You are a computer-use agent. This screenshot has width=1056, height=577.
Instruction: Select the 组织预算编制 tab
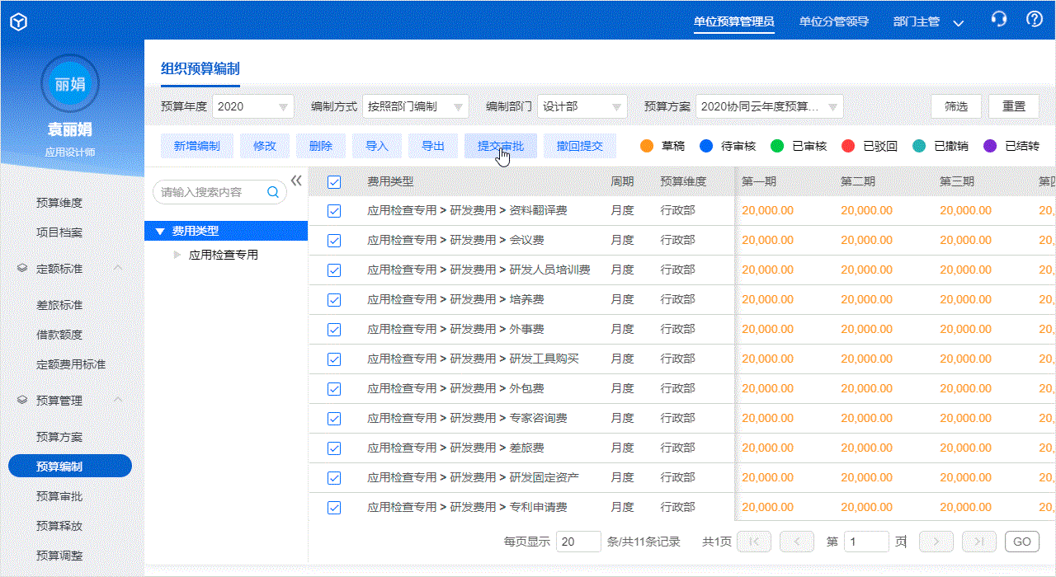coord(200,69)
